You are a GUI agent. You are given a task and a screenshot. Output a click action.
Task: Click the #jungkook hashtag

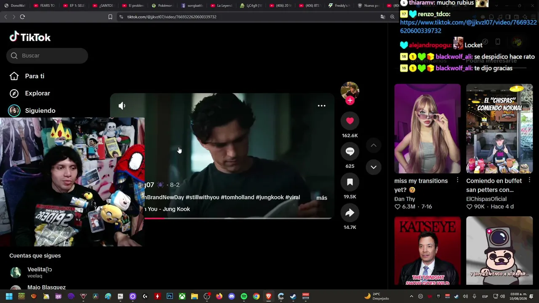pos(270,197)
